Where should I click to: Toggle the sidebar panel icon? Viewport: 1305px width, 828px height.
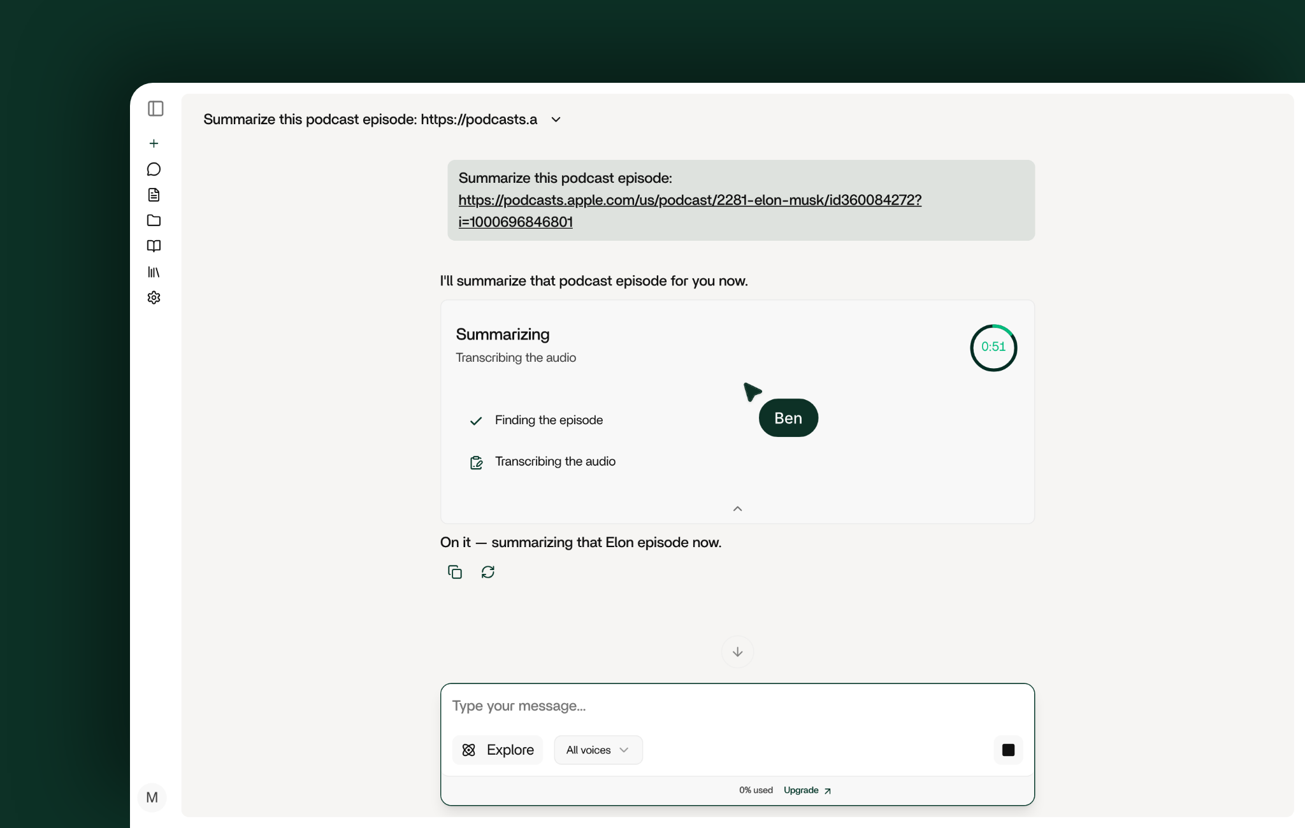155,109
